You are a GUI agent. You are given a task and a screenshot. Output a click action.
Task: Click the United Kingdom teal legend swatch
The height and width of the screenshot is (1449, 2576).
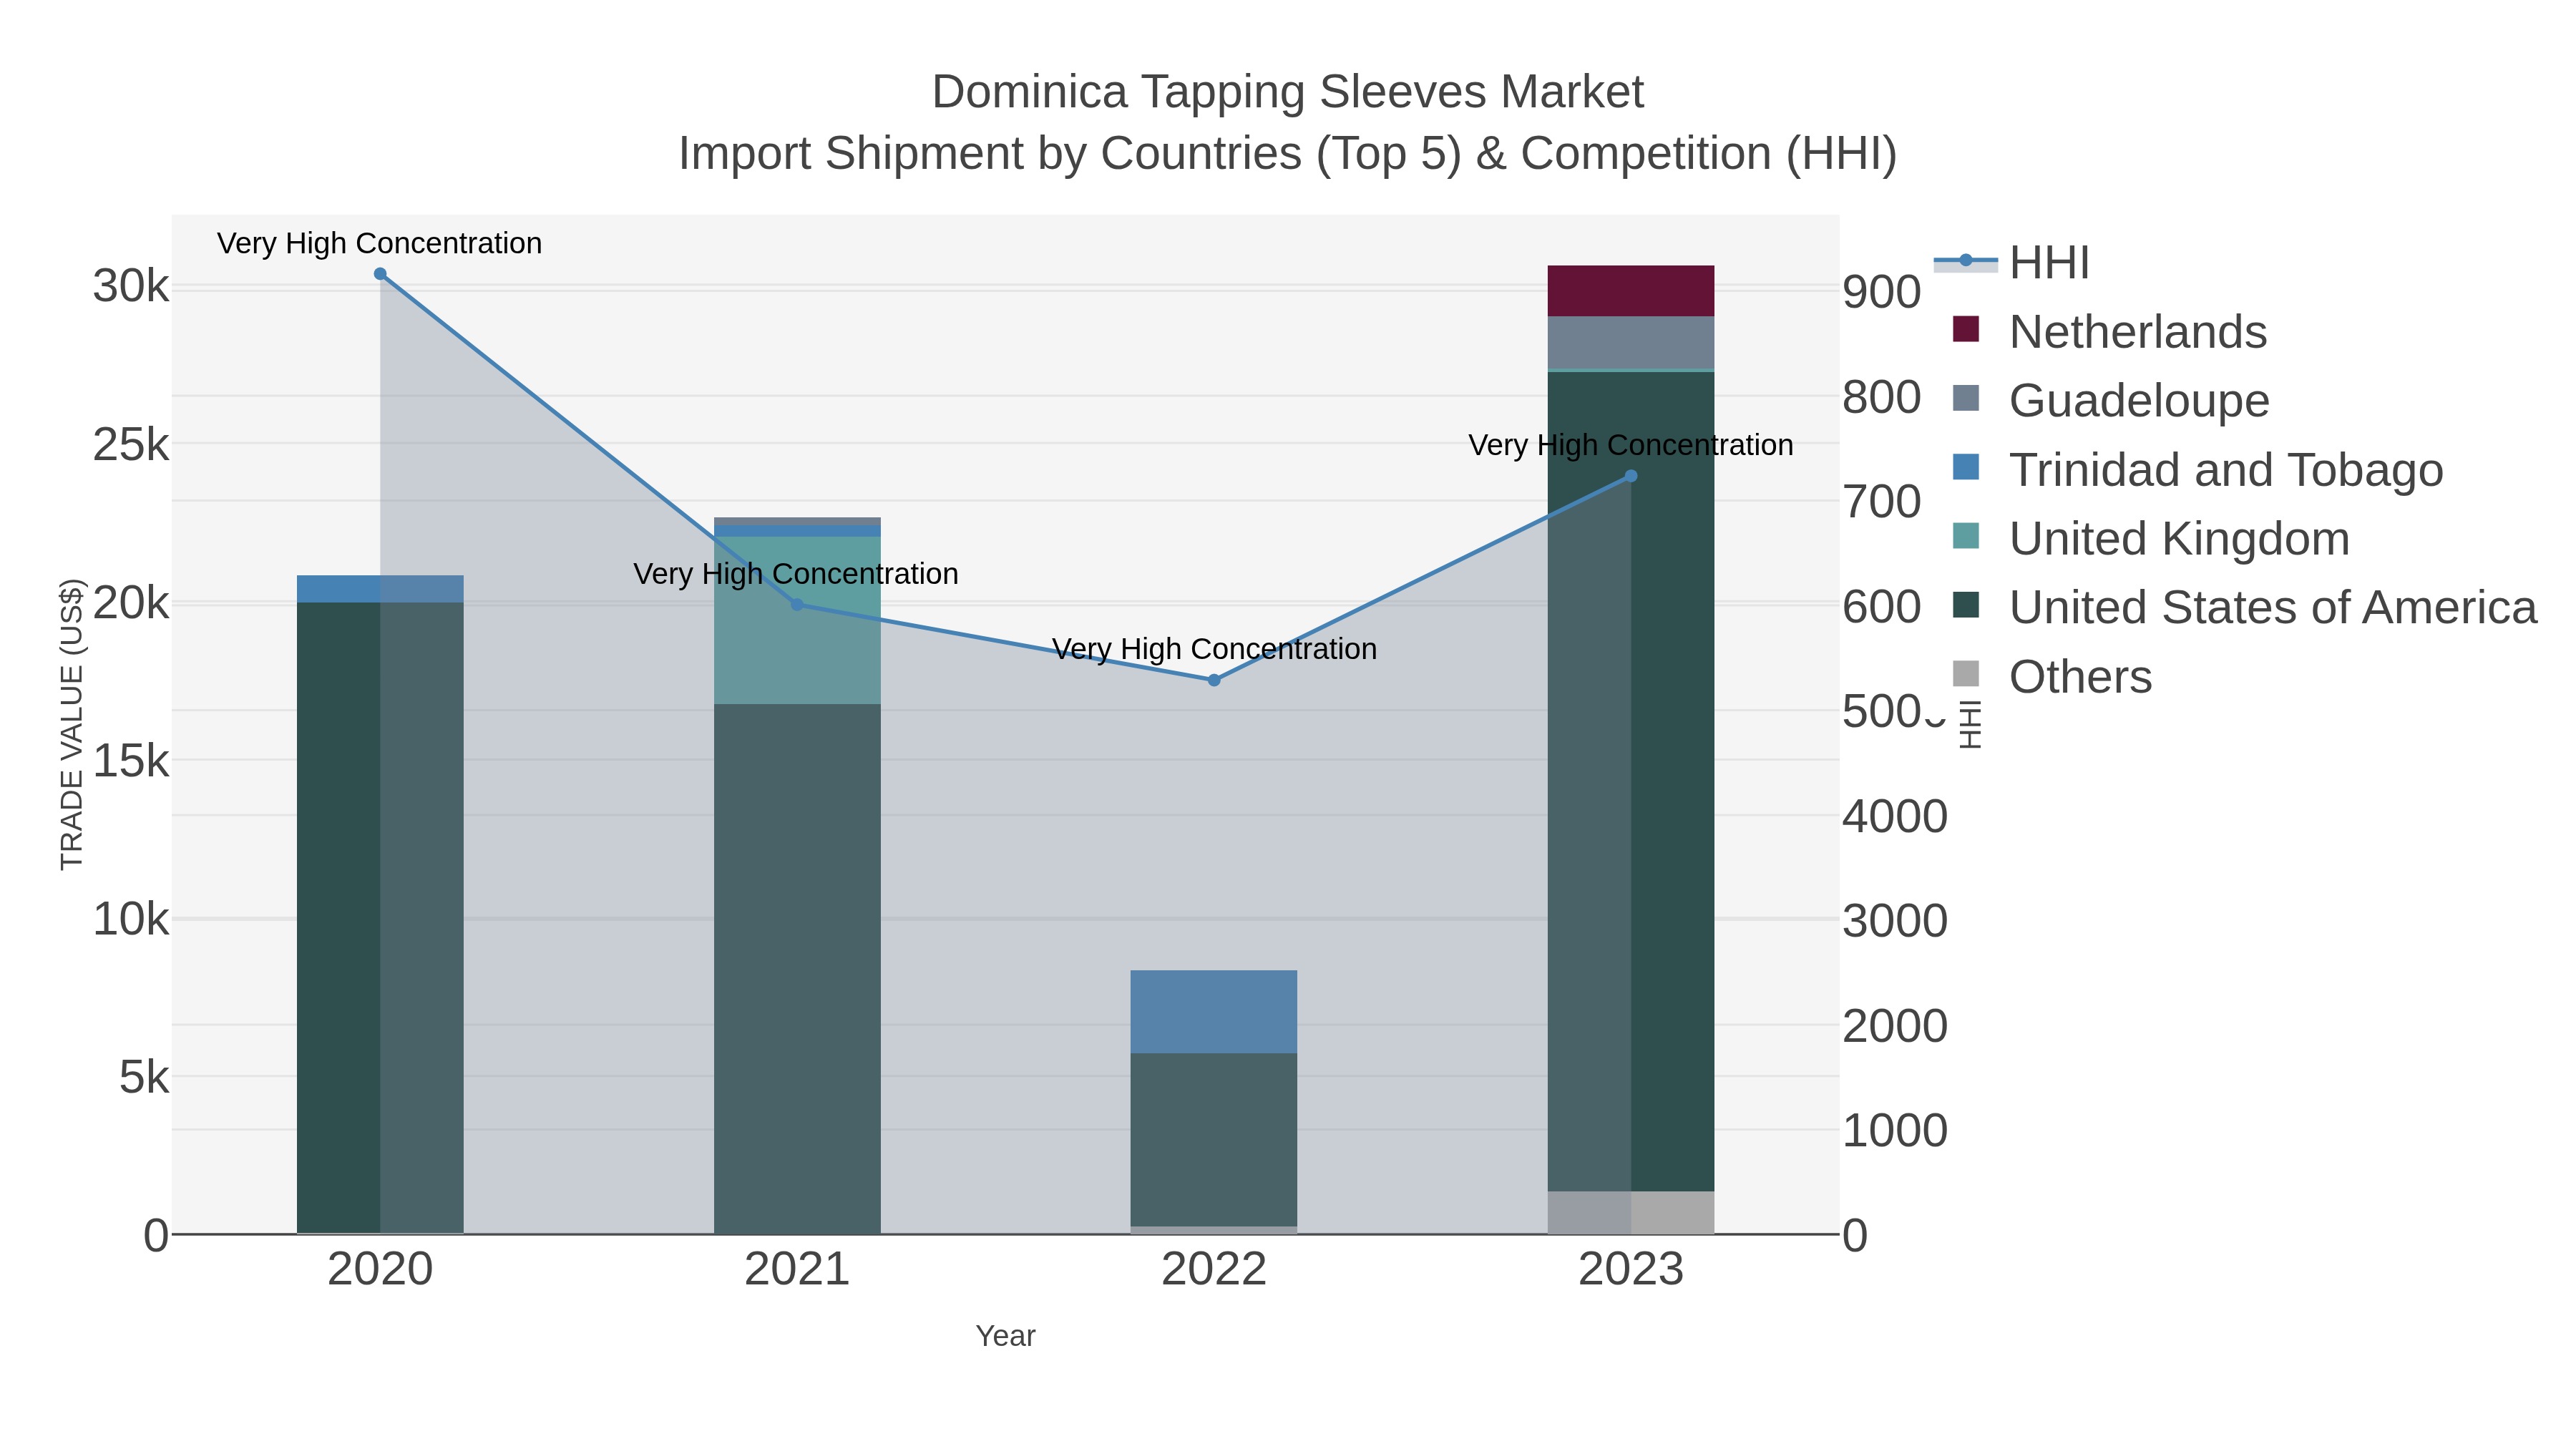tap(1965, 536)
